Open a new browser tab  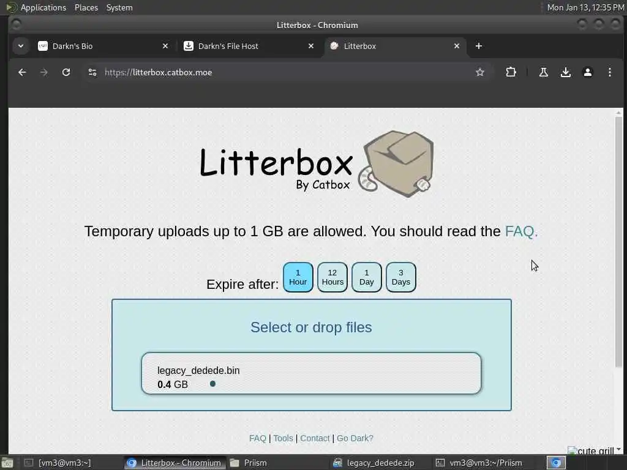pyautogui.click(x=479, y=46)
